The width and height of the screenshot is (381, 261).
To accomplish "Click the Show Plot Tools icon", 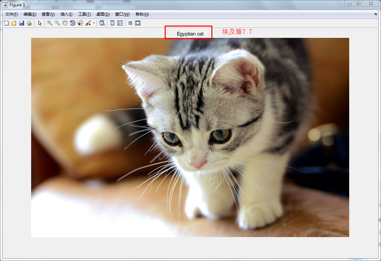I will coord(138,23).
